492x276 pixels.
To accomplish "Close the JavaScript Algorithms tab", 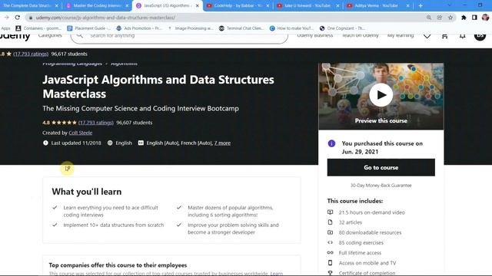I will pyautogui.click(x=197, y=5).
